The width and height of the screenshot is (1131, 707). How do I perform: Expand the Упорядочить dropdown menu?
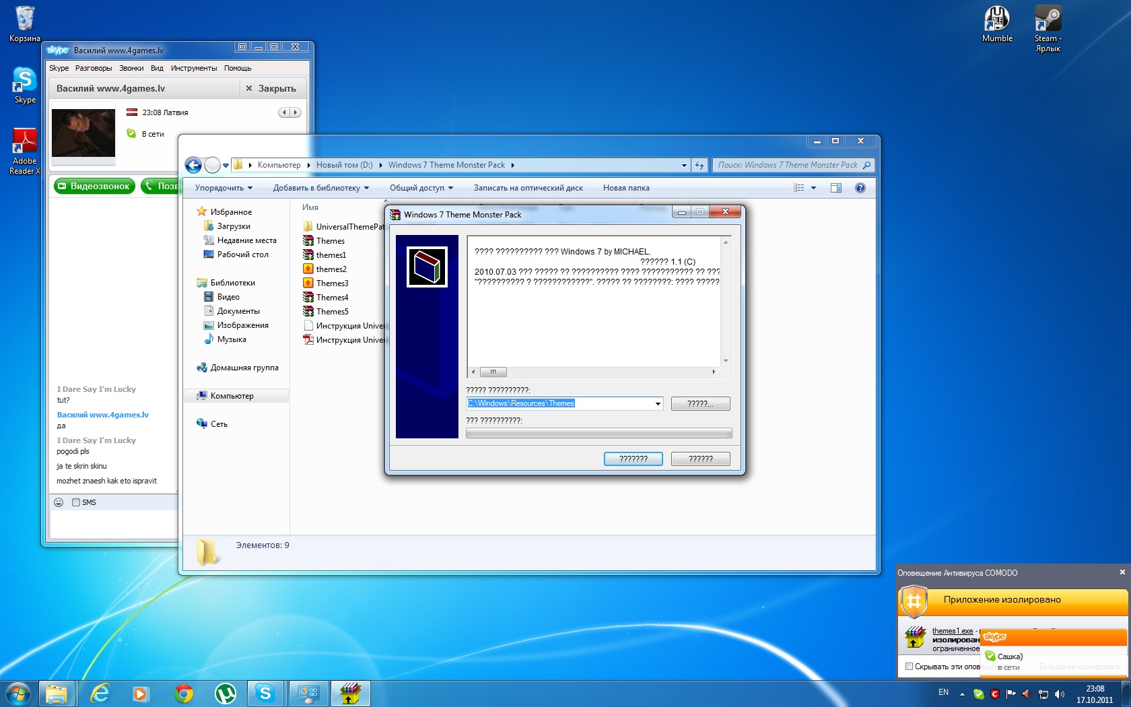pos(224,188)
